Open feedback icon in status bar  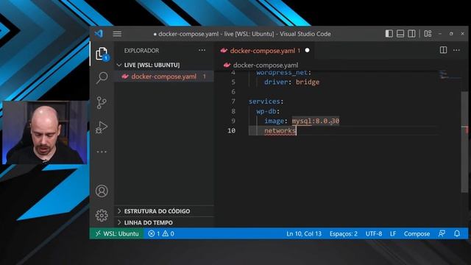442,233
